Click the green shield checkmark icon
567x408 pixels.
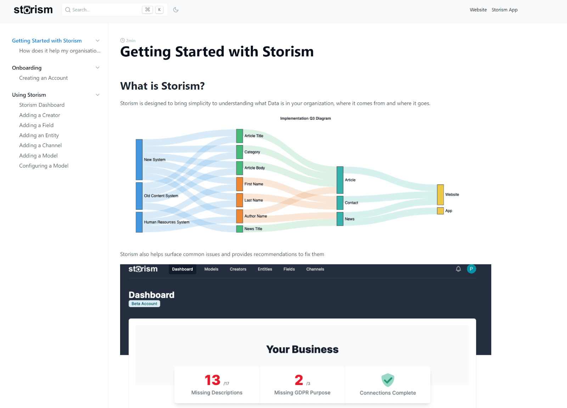(388, 380)
